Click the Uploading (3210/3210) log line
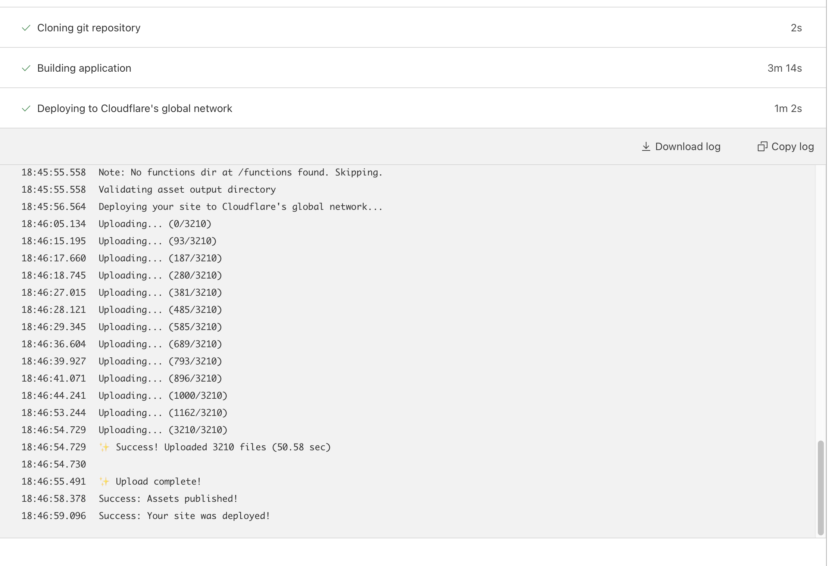The width and height of the screenshot is (838, 566). point(163,430)
